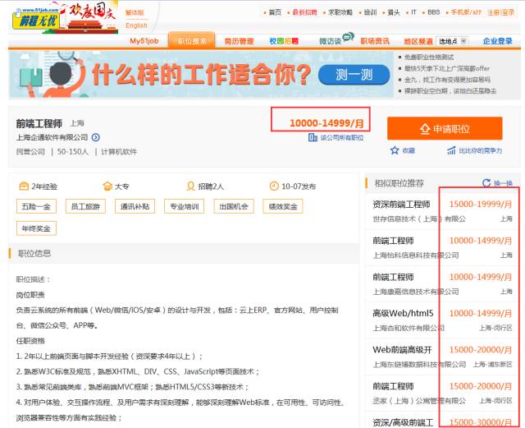Go to 首页 in top navigation
Screen dimensions: 525x428
(275, 12)
